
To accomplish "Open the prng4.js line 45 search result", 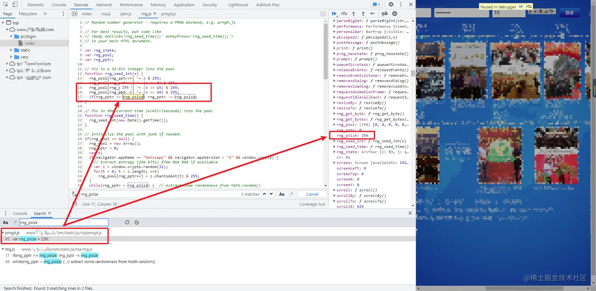I will coord(208,239).
